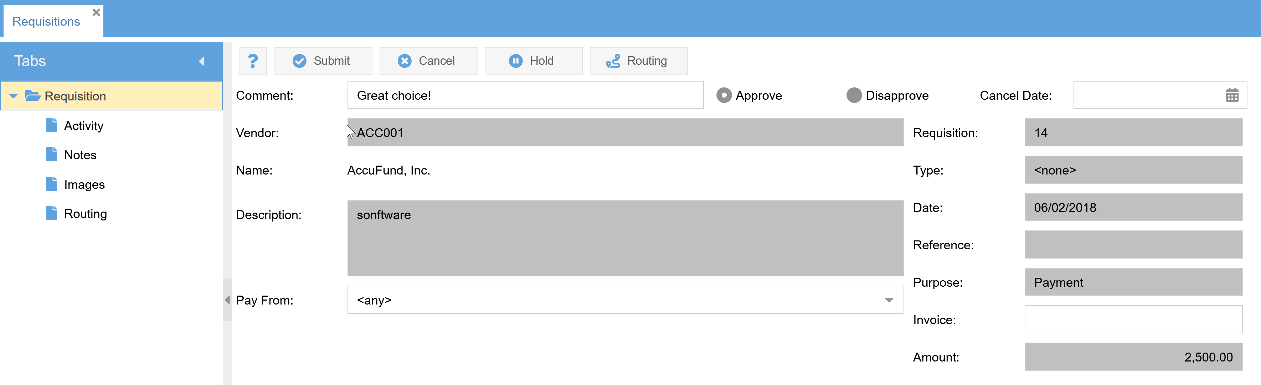This screenshot has height=385, width=1261.
Task: Click the Activity page icon in sidebar
Action: click(51, 125)
